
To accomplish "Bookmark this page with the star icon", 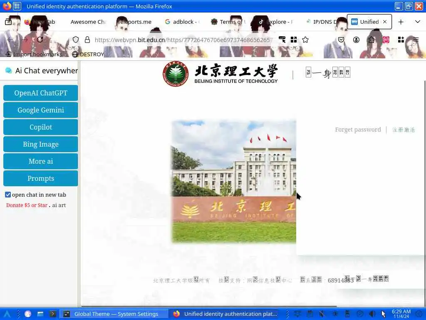I will (305, 40).
